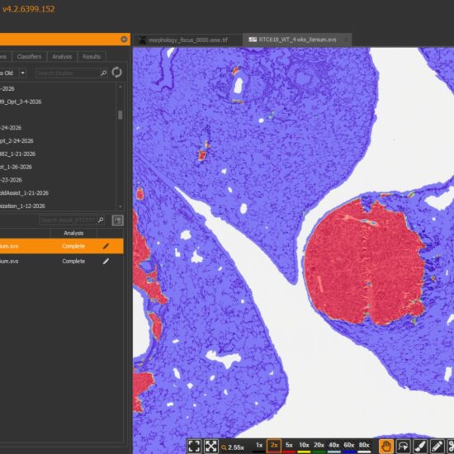Set magnification to 80x
454x454 pixels.
(364, 446)
